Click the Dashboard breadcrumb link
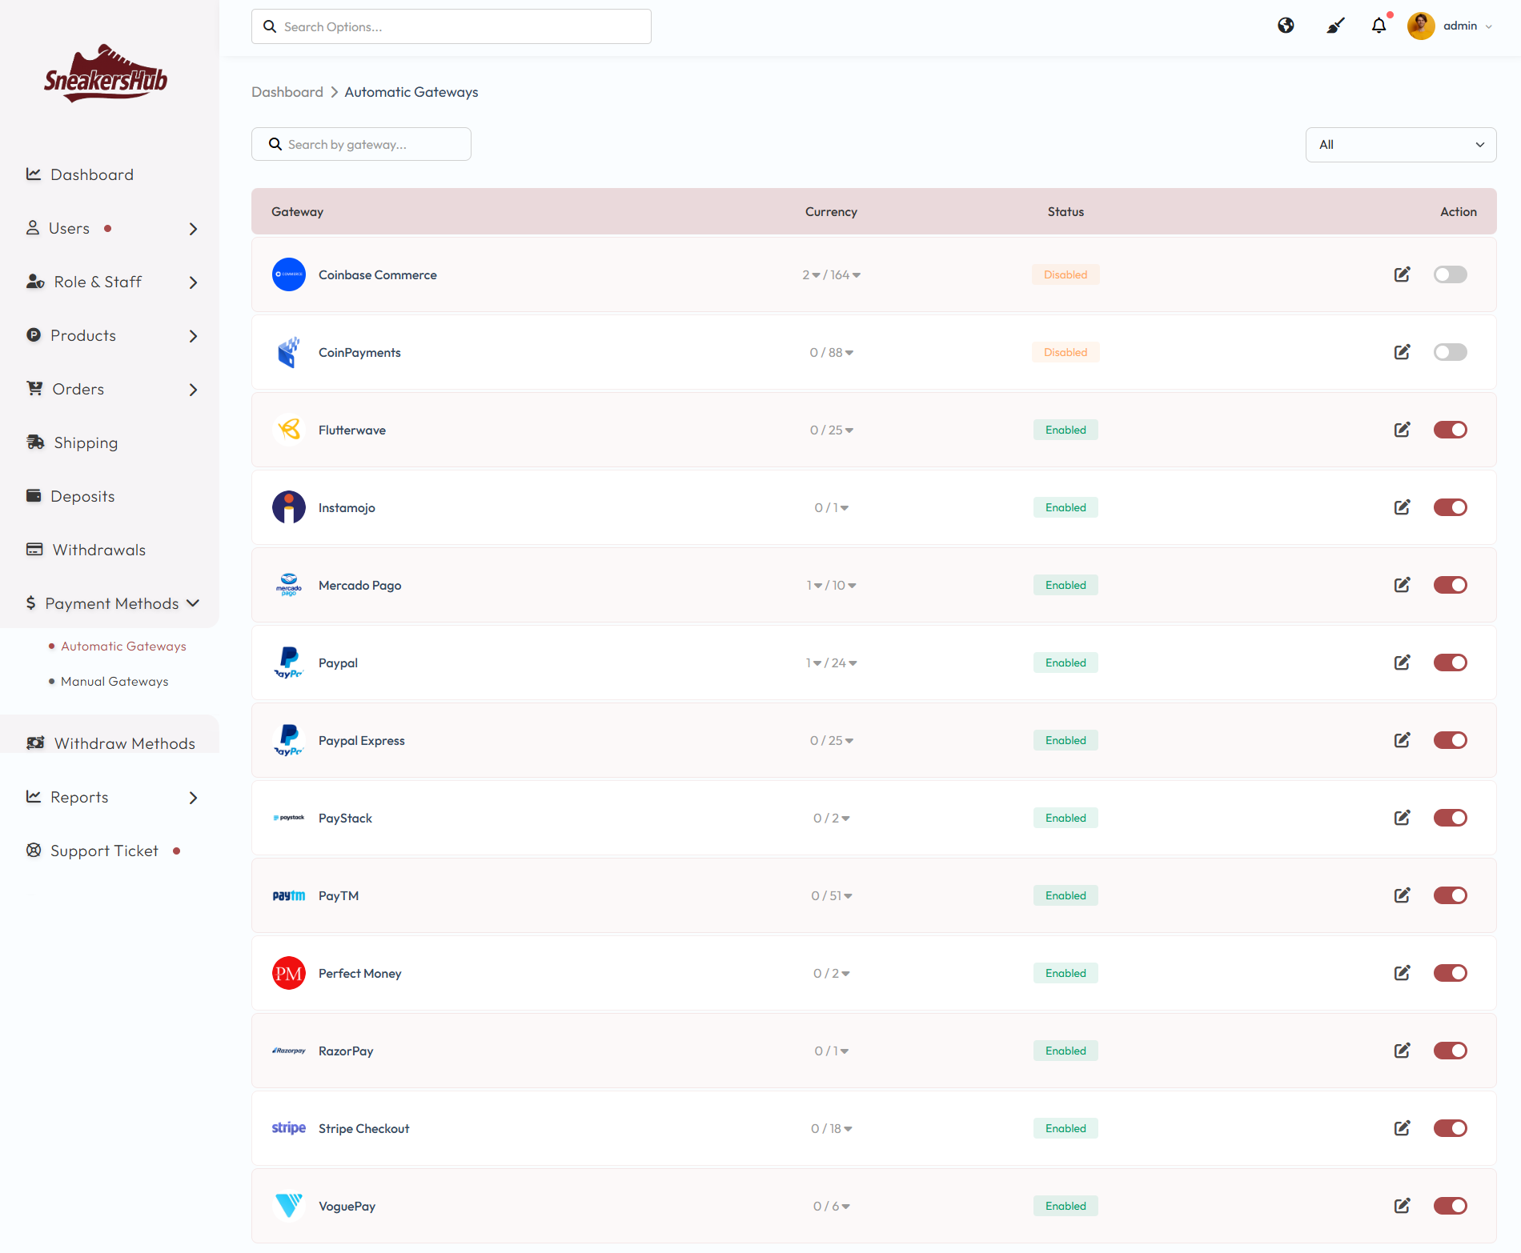1521x1253 pixels. point(287,92)
